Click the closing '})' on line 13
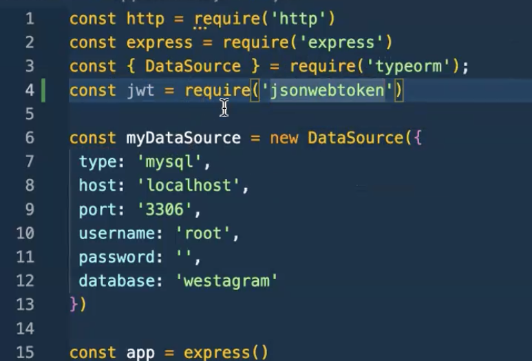Screen dimensions: 532x361 tap(78, 305)
